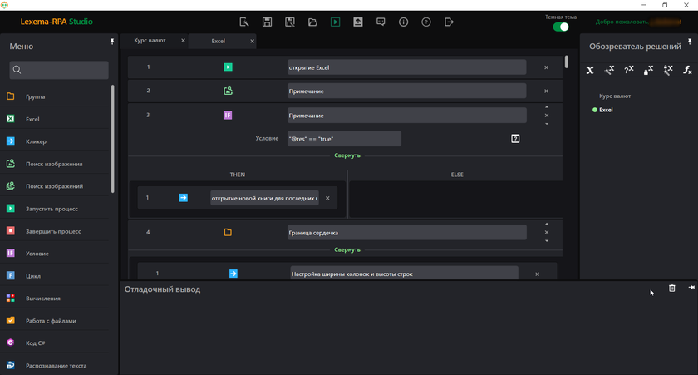Delete step 4 Граница сердечка
The image size is (698, 375).
tap(547, 233)
